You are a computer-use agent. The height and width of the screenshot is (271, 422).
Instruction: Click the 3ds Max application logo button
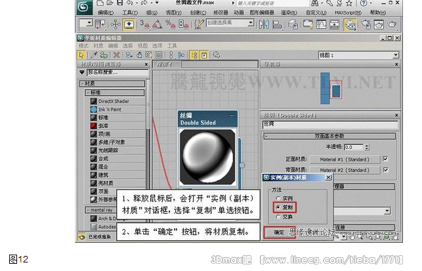[84, 7]
